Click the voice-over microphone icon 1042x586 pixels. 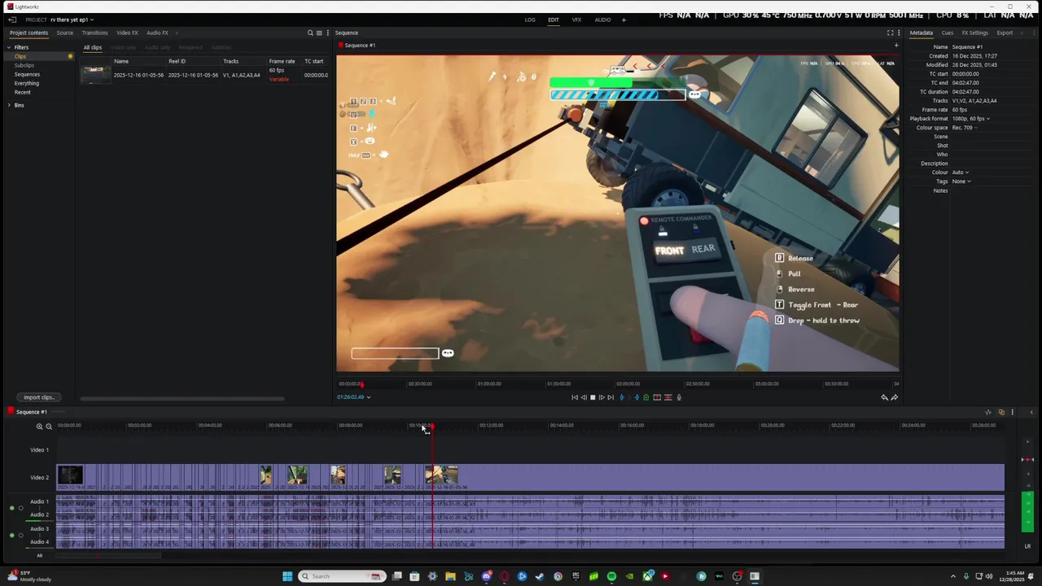pos(680,397)
